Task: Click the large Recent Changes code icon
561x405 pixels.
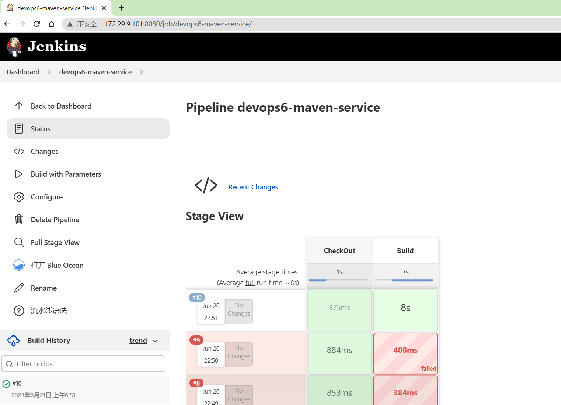Action: pos(206,185)
